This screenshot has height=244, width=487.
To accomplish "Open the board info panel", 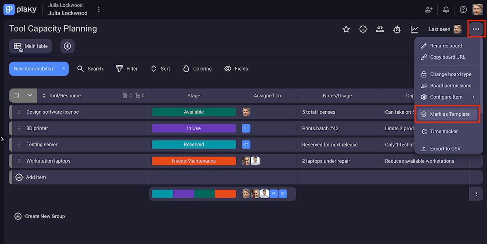I will tap(363, 29).
